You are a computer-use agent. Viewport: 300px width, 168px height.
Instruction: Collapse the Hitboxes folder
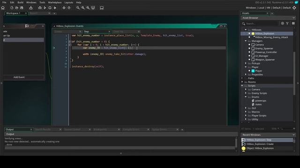click(246, 30)
